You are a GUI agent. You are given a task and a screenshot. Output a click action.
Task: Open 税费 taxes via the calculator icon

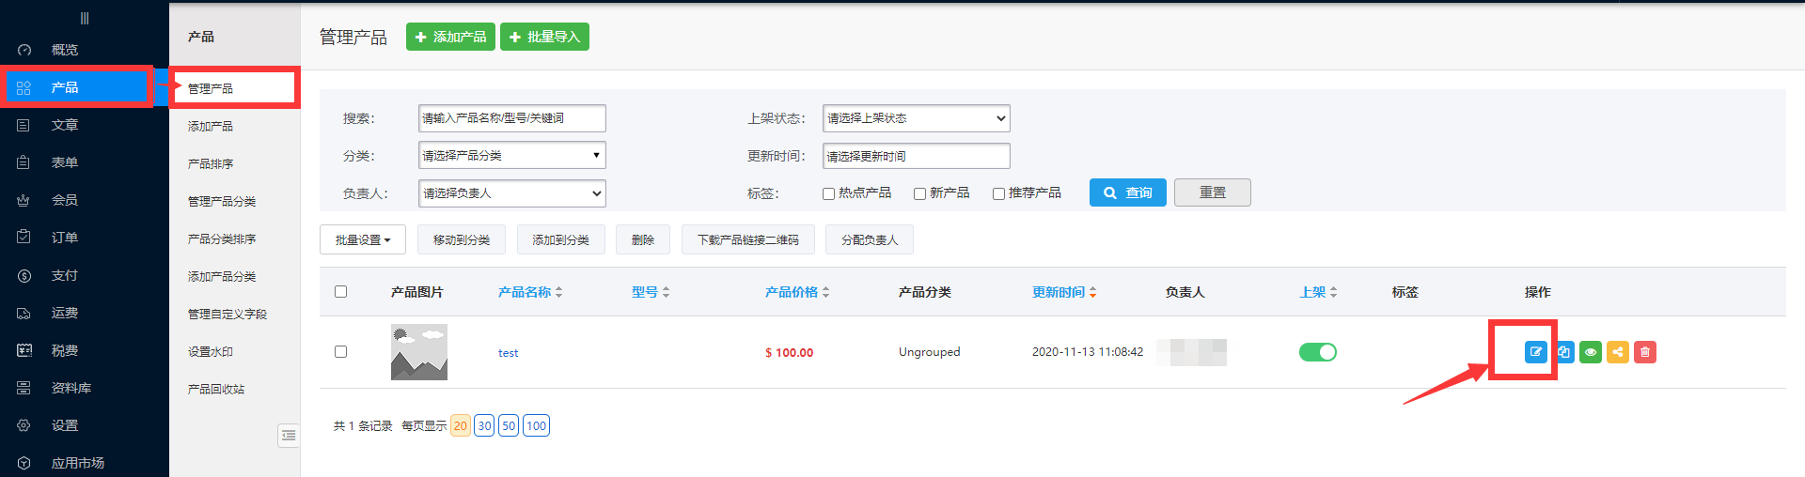point(24,350)
